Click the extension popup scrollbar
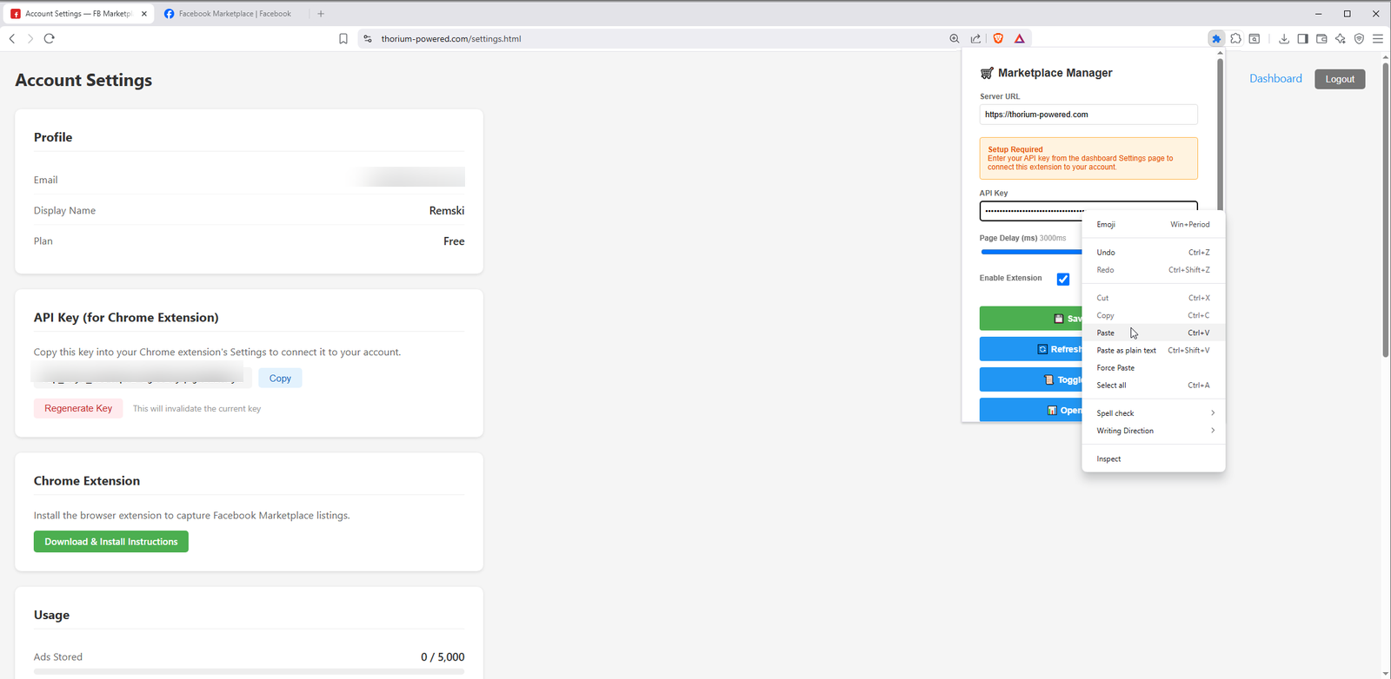1391x679 pixels. click(1220, 135)
